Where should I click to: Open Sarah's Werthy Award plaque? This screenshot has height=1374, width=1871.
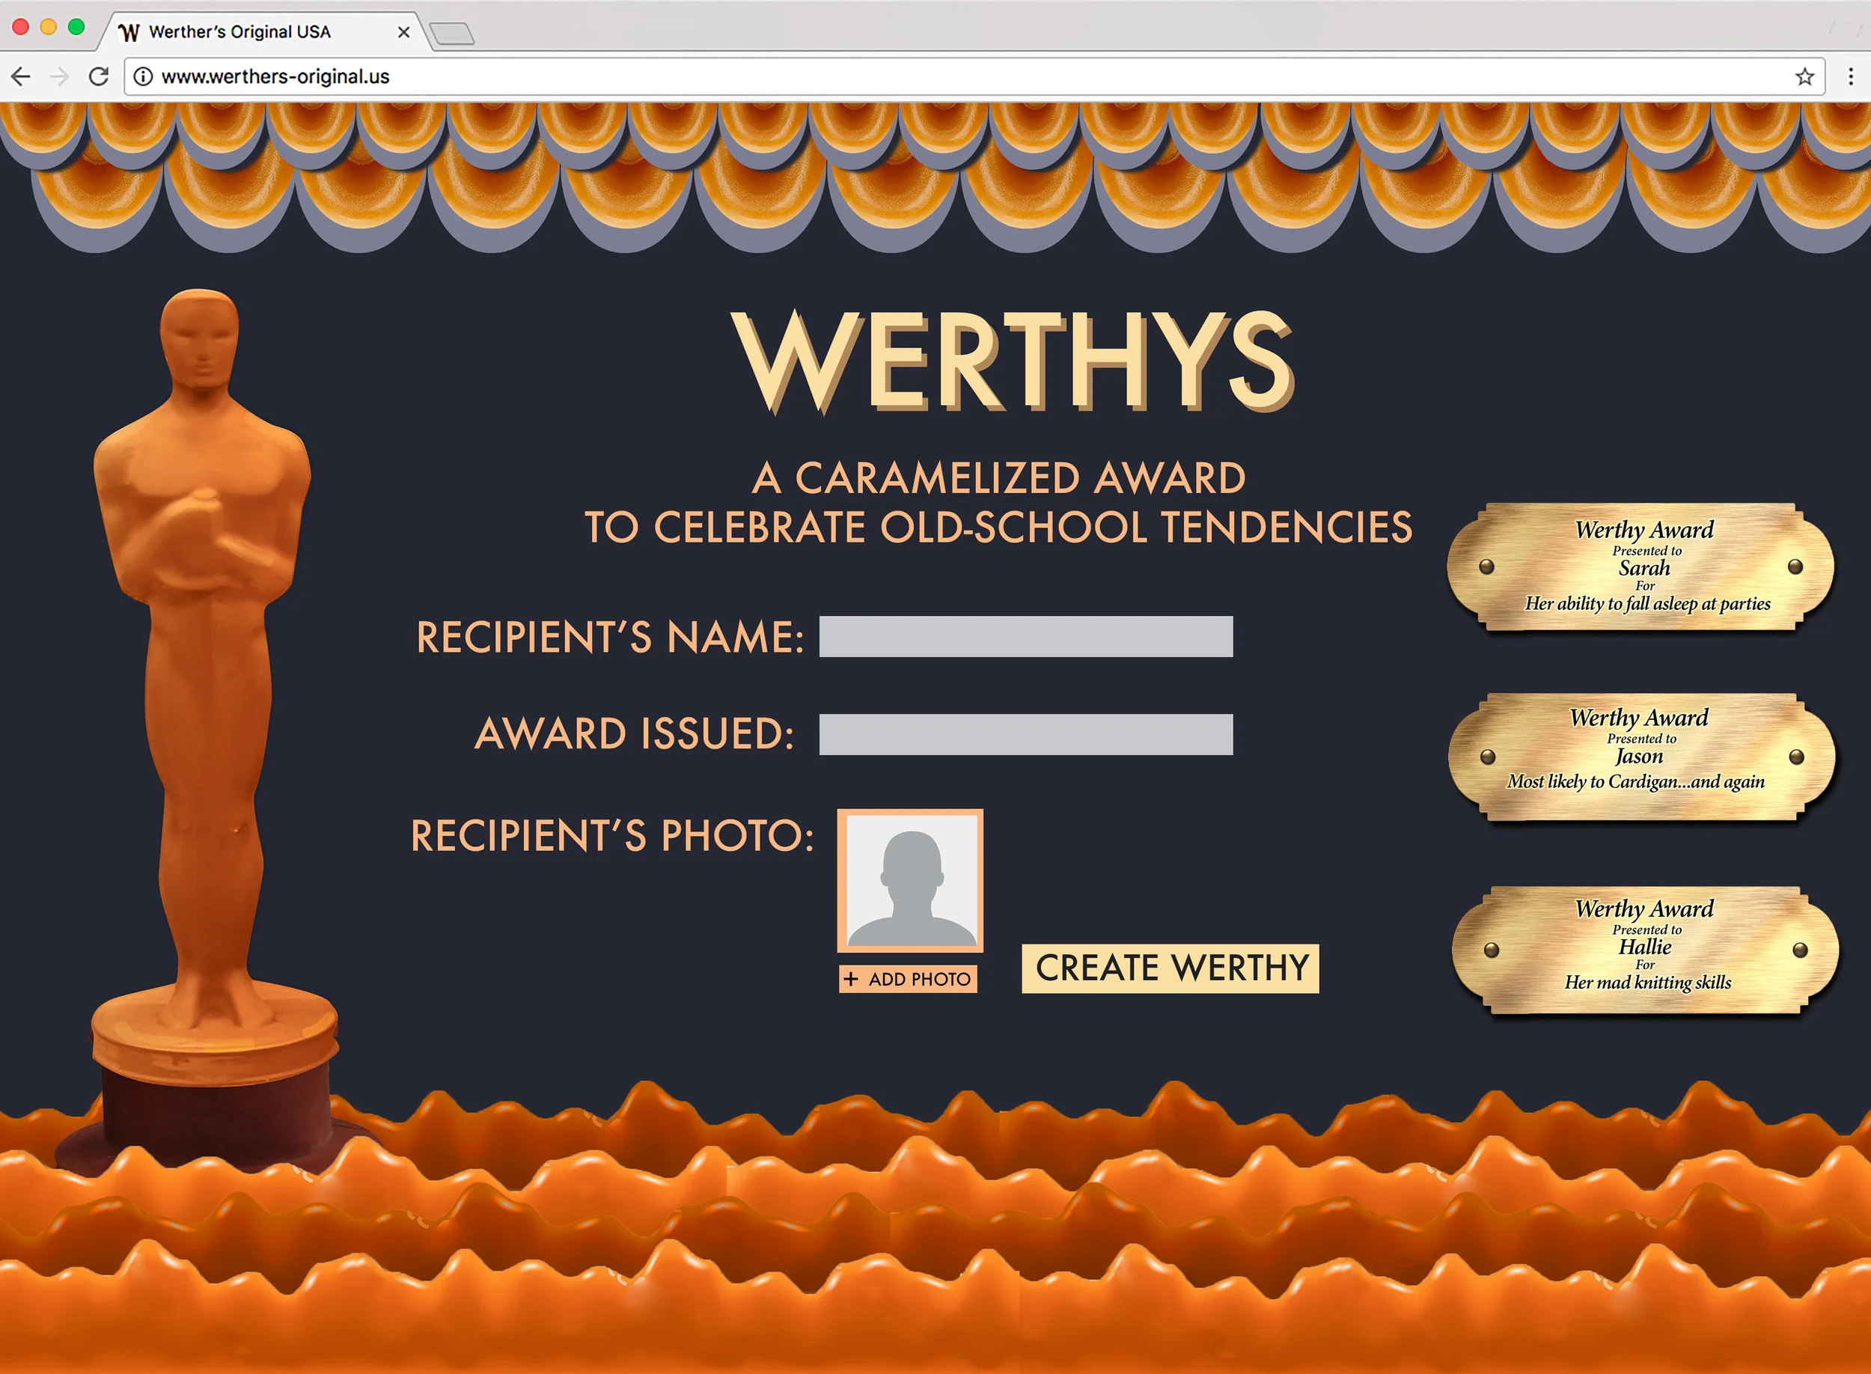(x=1640, y=567)
